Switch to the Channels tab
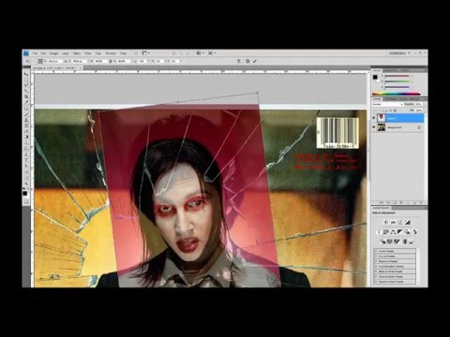 (x=390, y=99)
